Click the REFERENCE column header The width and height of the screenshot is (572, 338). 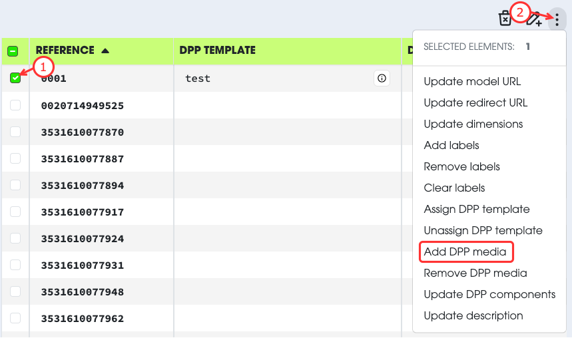tap(65, 51)
